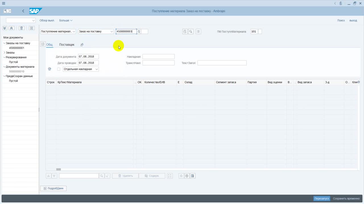Open the 'Заказ на поставку' reference document dropdown
This screenshot has width=364, height=204.
pyautogui.click(x=96, y=31)
